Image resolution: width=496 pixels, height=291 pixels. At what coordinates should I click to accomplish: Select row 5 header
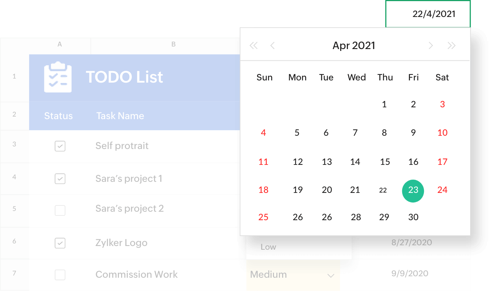point(14,209)
